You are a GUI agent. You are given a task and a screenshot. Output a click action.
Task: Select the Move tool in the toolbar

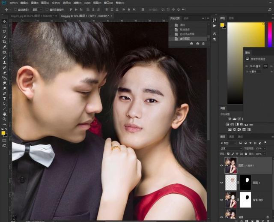[x=4, y=21]
